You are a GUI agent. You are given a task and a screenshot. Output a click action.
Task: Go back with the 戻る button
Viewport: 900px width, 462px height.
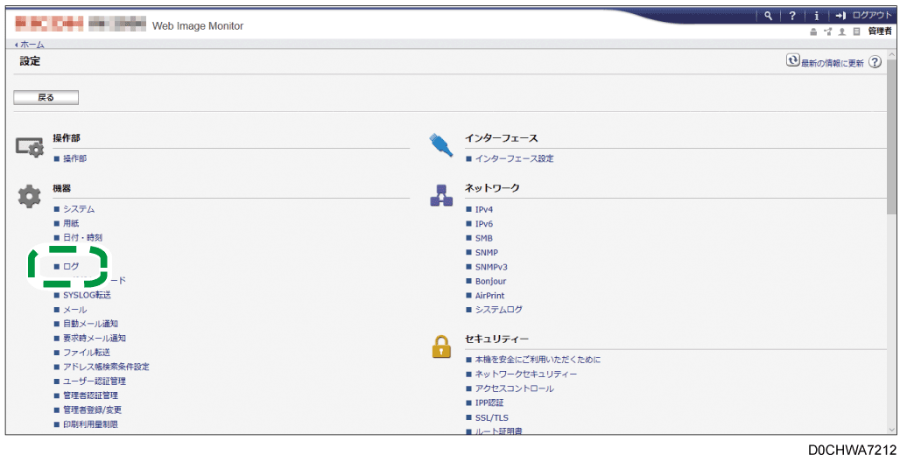[46, 98]
